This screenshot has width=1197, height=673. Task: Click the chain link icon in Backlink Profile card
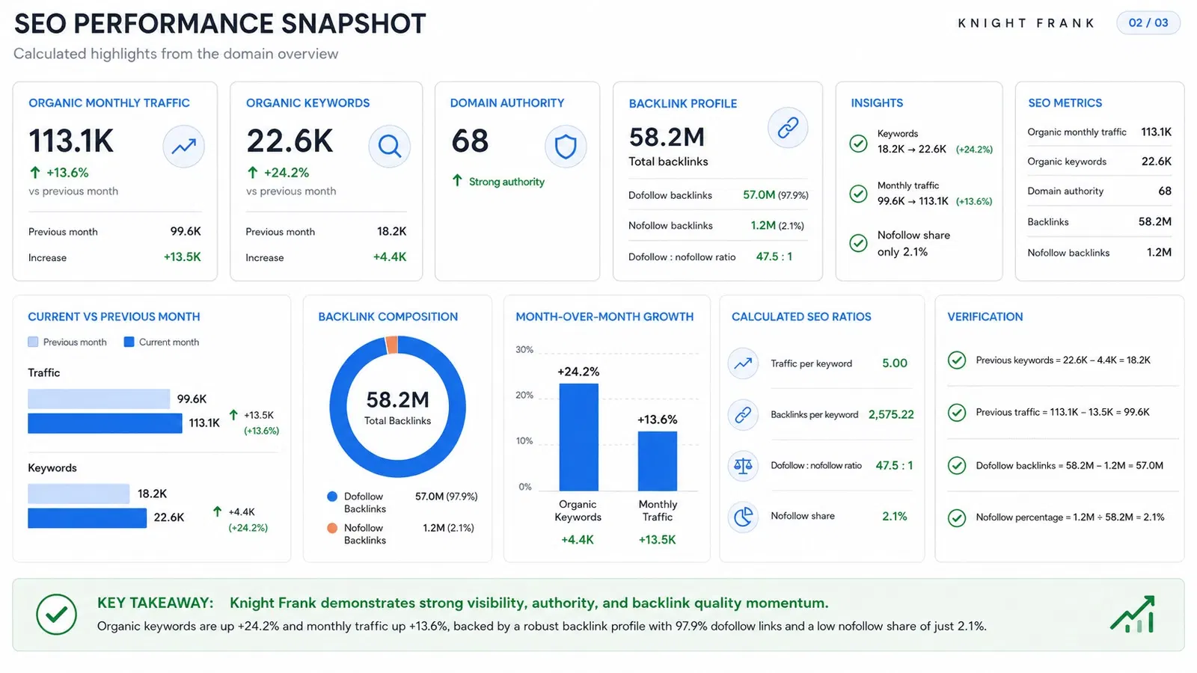(788, 128)
